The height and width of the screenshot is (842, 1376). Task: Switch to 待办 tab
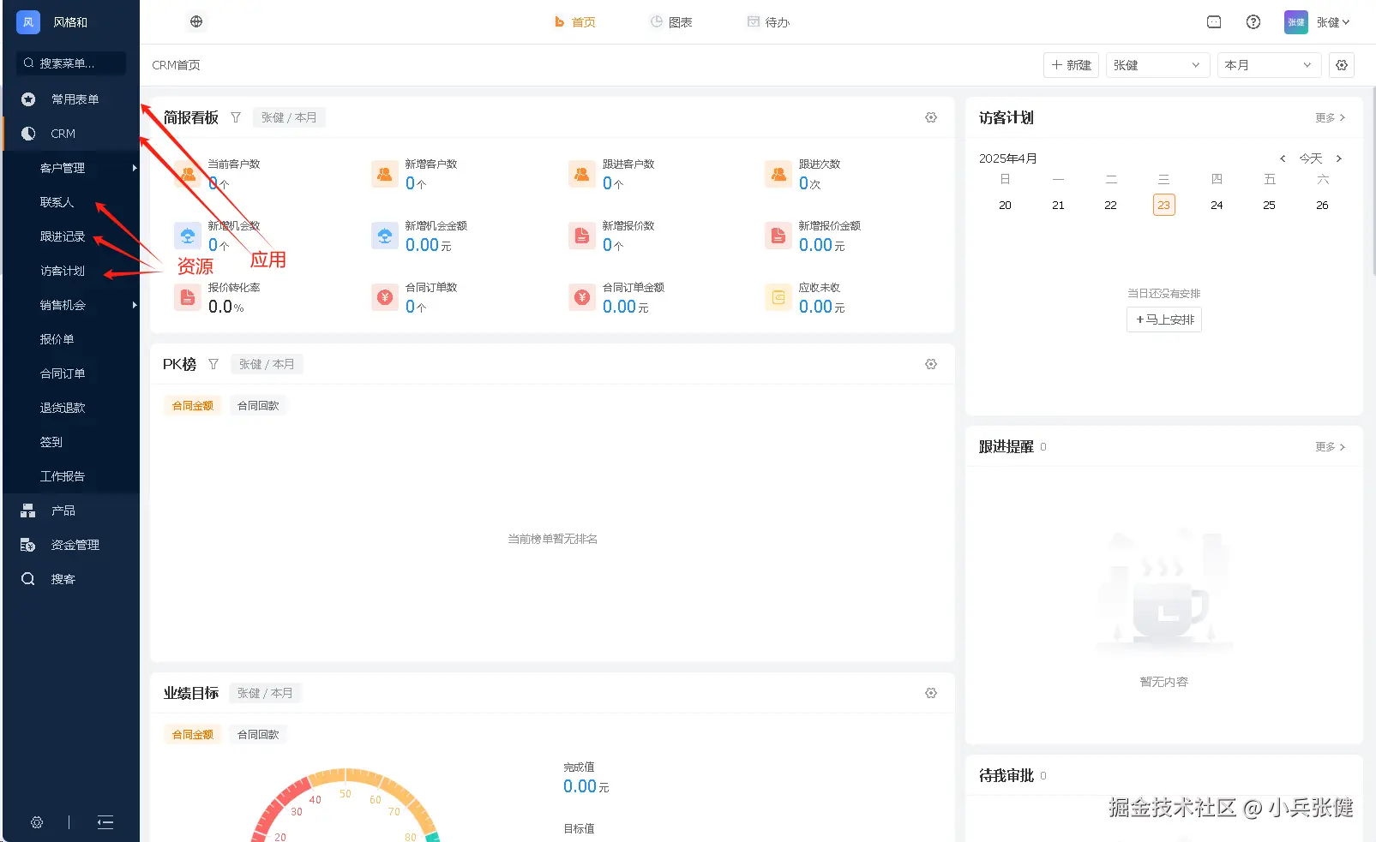[x=768, y=22]
